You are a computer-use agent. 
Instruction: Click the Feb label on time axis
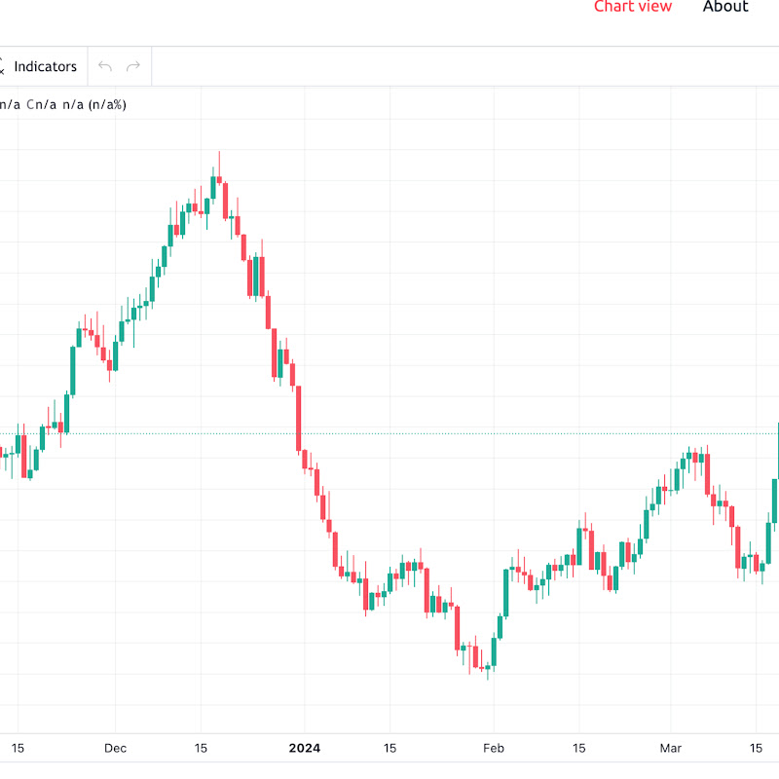click(494, 748)
